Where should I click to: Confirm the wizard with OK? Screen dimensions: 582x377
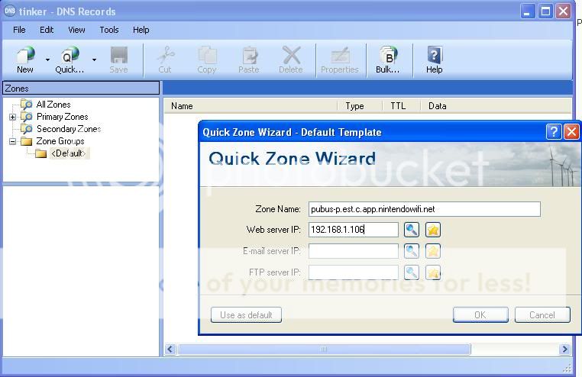click(x=480, y=315)
